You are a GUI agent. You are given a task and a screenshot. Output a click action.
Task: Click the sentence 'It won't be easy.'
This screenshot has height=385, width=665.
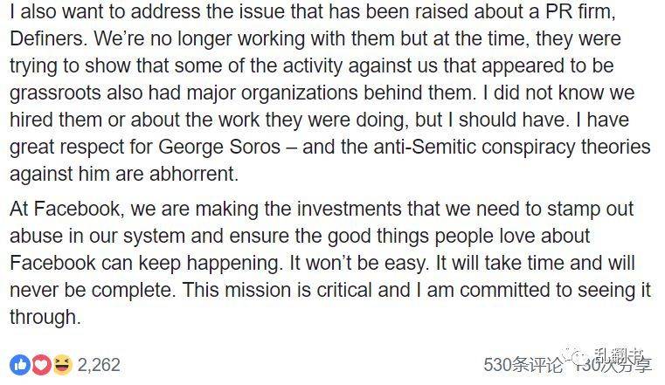(x=359, y=264)
